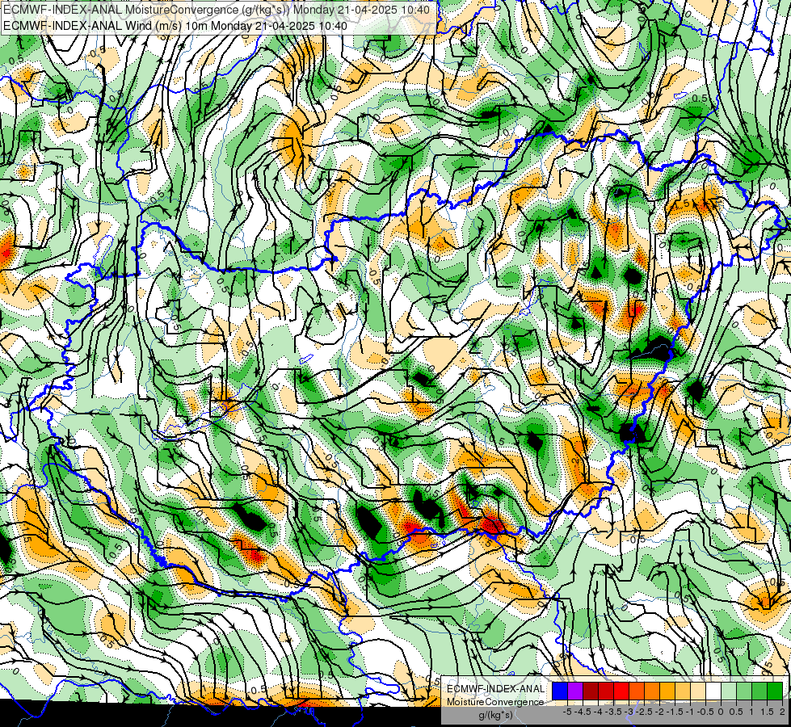
Task: Click the '-4.5' legend scale value
Action: coord(583,712)
